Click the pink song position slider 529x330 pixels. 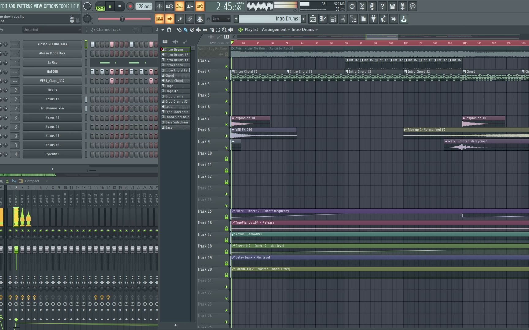[124, 19]
